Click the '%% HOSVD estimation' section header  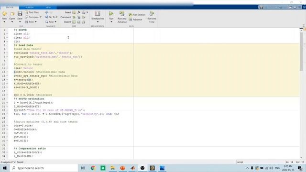[29, 99]
